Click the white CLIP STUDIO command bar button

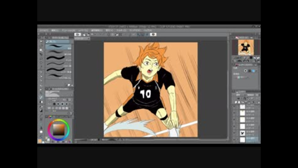(77, 35)
